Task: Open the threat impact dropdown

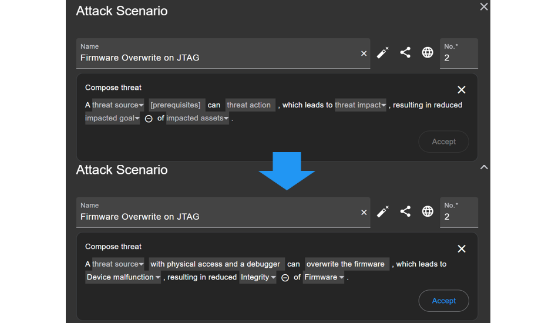Action: (361, 105)
